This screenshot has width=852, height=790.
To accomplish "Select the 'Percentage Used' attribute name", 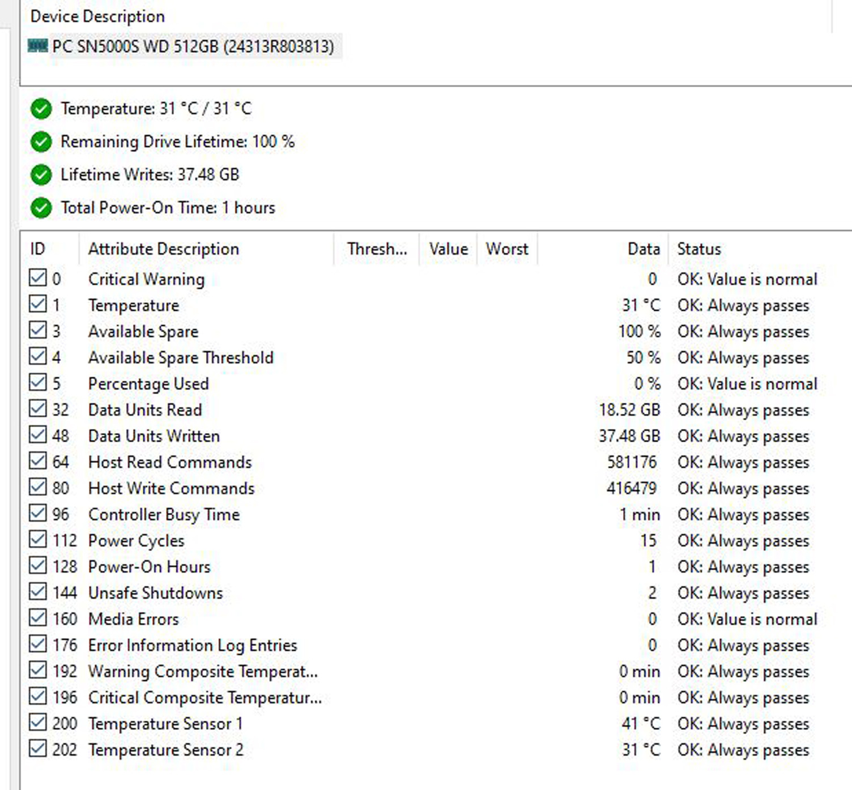I will [148, 384].
